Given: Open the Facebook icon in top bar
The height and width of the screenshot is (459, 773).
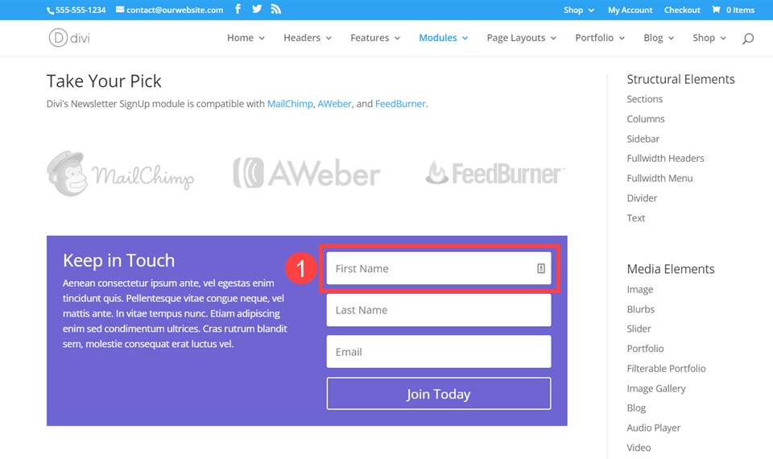Looking at the screenshot, I should 238,9.
